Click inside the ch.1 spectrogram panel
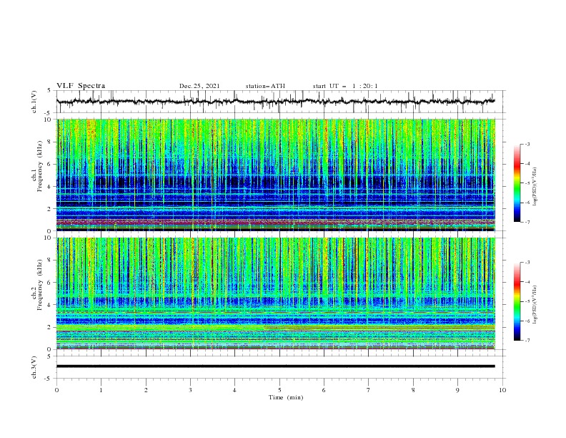This screenshot has height=438, width=566. click(276, 175)
